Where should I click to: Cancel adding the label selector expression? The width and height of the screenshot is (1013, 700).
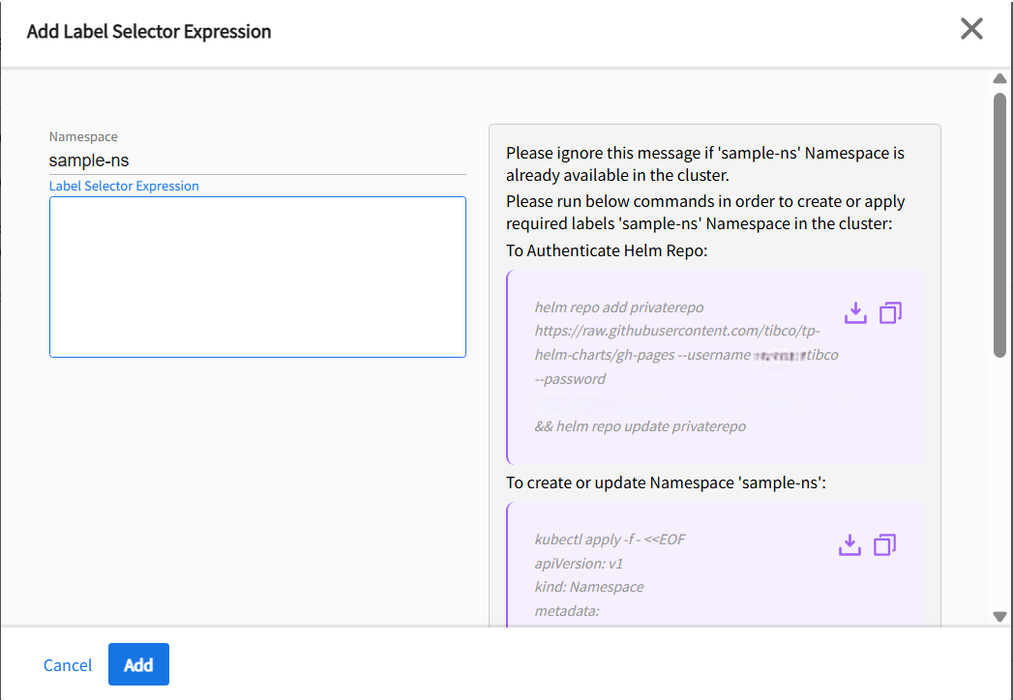68,665
